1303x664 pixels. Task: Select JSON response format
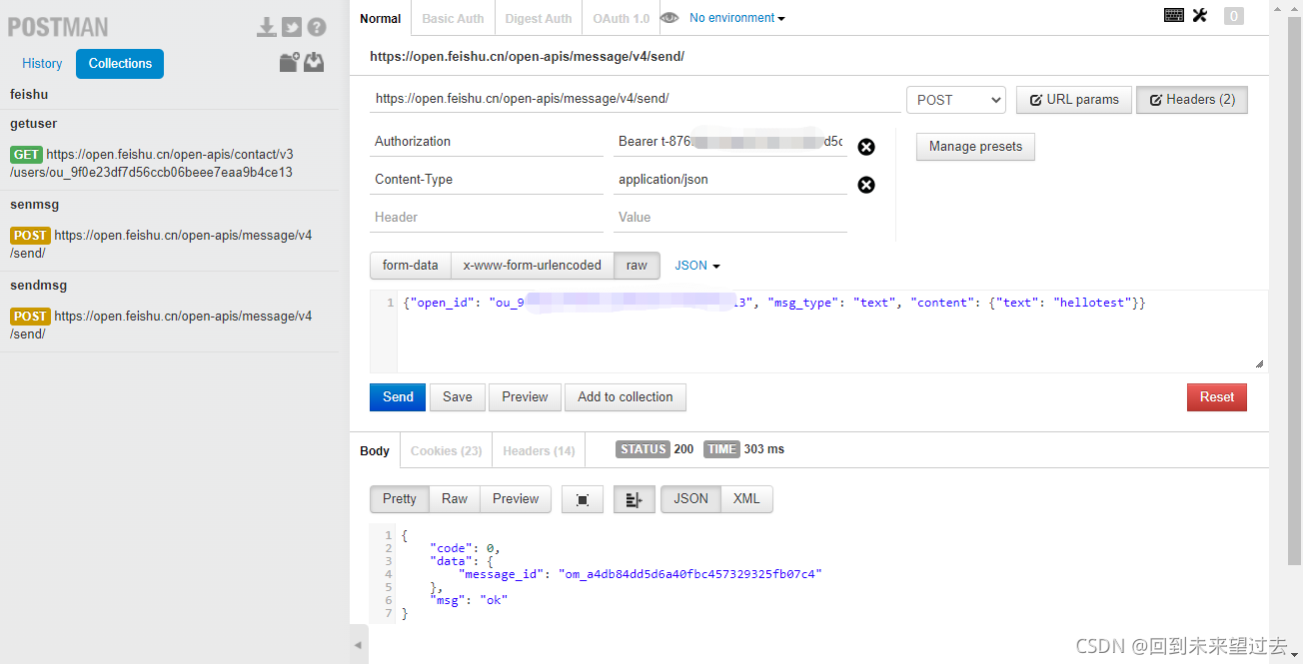[x=690, y=499]
